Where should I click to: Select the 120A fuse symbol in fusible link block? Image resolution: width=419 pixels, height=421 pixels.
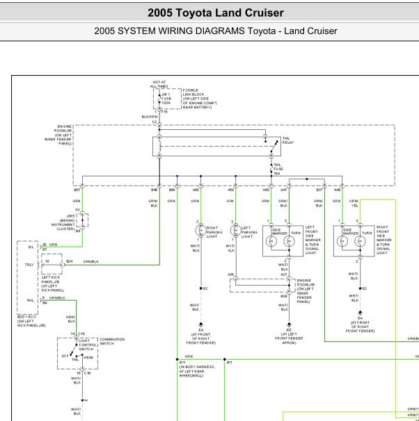coord(159,99)
